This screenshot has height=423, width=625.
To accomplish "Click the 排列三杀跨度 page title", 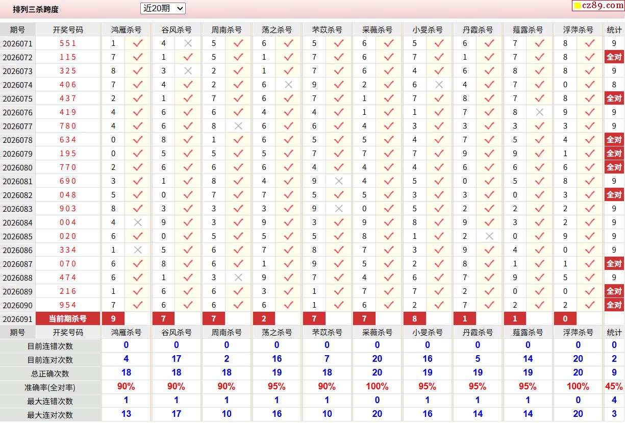I will pos(36,9).
